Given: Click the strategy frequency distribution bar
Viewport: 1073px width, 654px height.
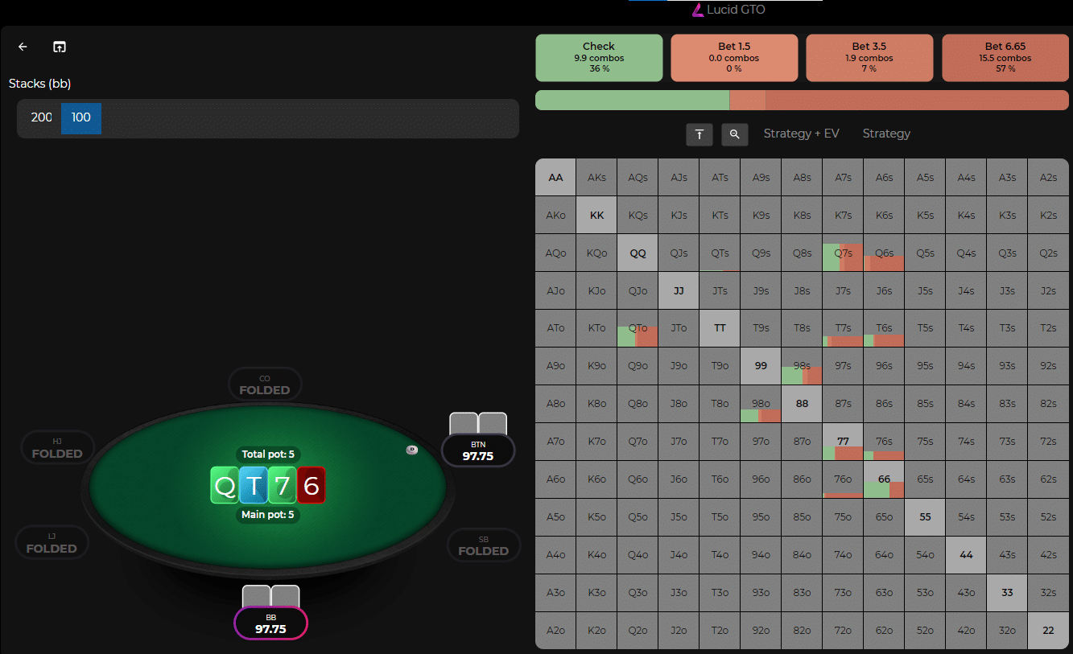Looking at the screenshot, I should click(x=802, y=101).
